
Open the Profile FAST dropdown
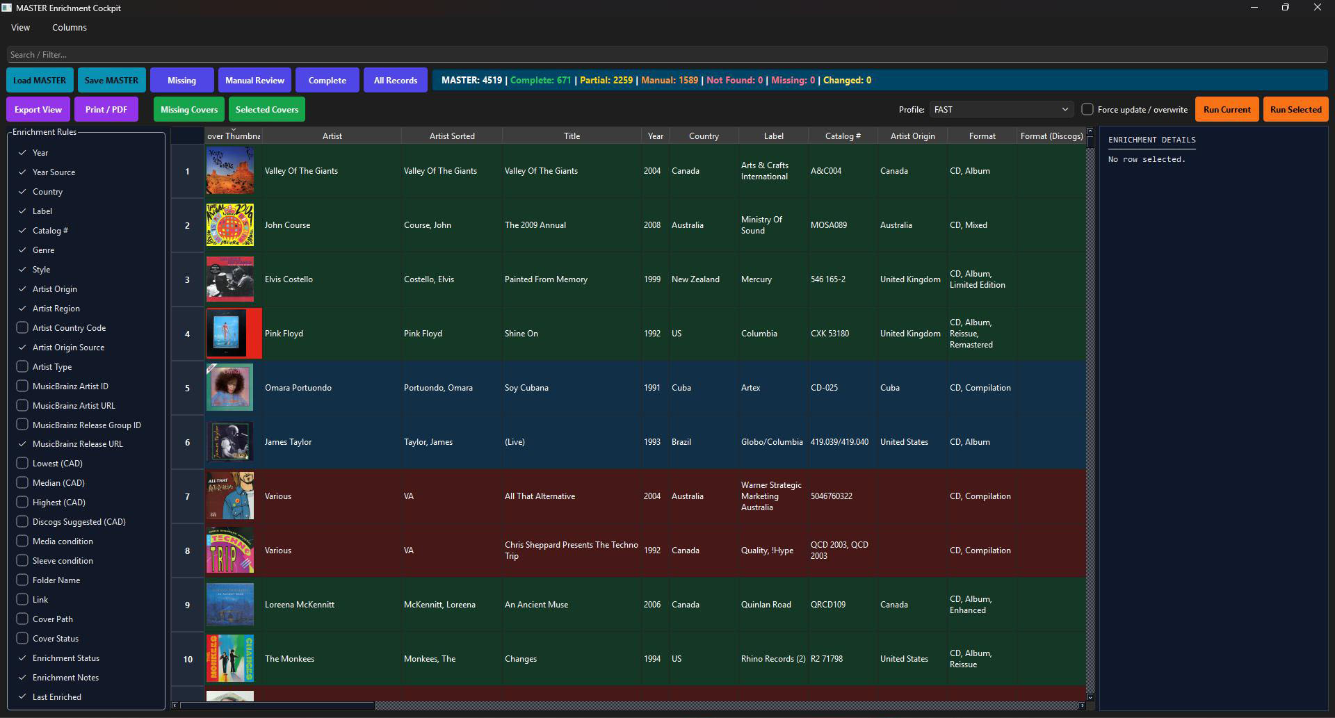(x=1001, y=110)
